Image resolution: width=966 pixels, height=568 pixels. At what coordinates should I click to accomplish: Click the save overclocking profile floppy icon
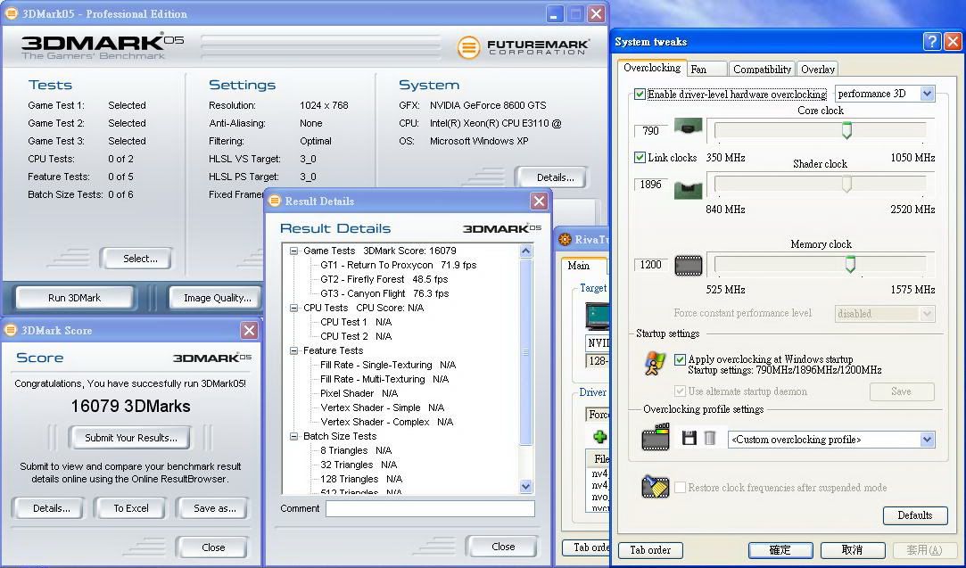(689, 438)
